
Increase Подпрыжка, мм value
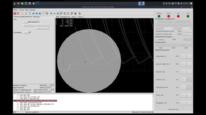183,87
